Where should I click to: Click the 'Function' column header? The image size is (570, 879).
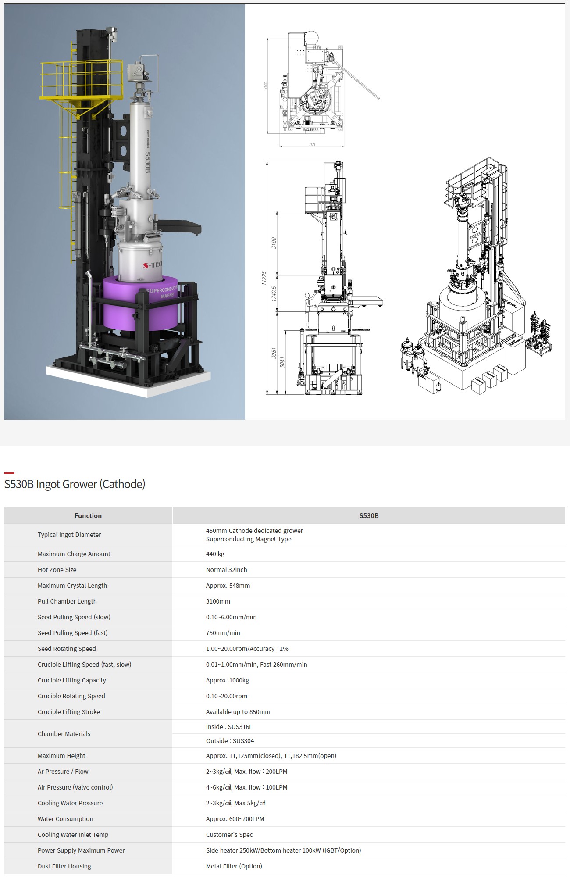[88, 516]
